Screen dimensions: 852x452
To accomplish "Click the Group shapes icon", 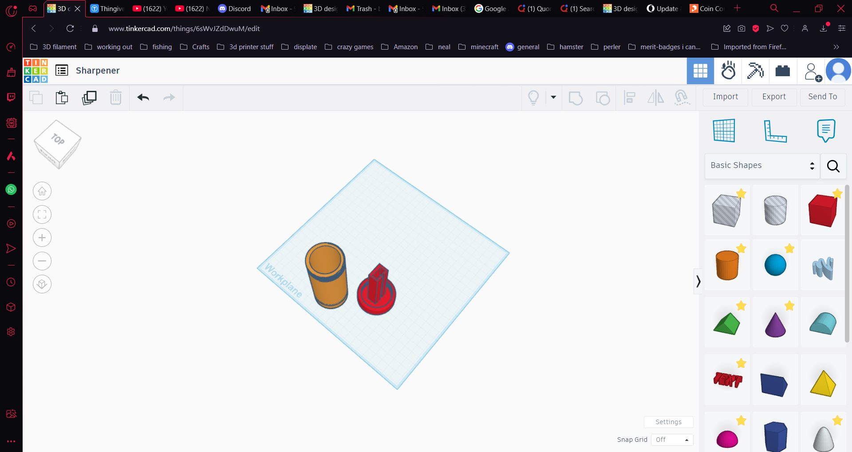I will click(x=576, y=97).
